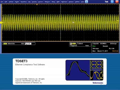Open the File menu

(x=2, y=2)
